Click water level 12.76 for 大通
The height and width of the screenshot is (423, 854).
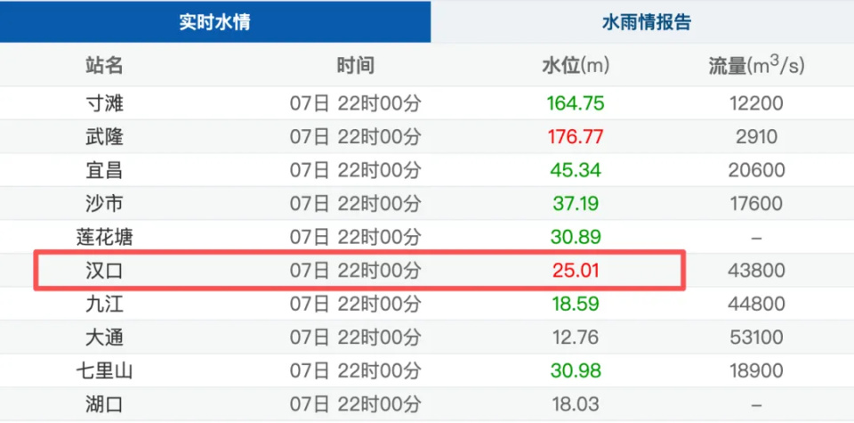coord(576,338)
